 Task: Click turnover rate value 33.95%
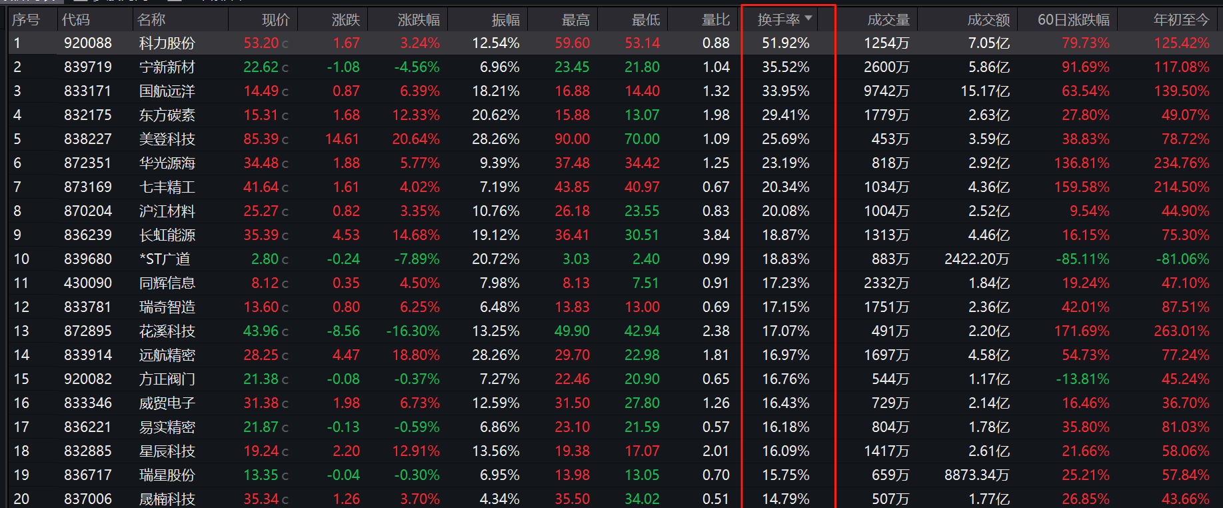tap(786, 91)
